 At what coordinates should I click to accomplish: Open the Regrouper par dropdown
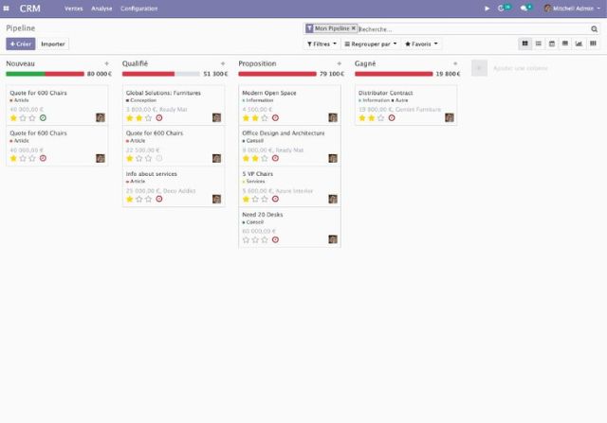tap(371, 44)
